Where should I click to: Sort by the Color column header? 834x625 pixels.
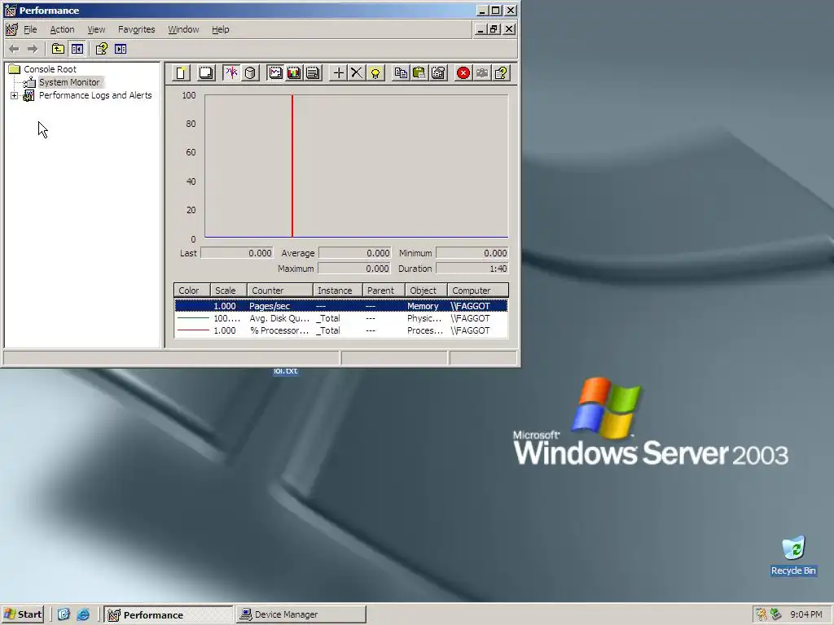(192, 291)
